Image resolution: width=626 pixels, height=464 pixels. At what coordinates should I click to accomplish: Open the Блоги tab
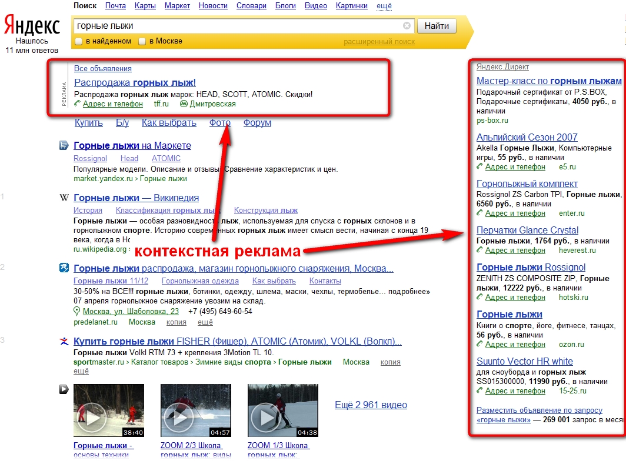(x=285, y=6)
